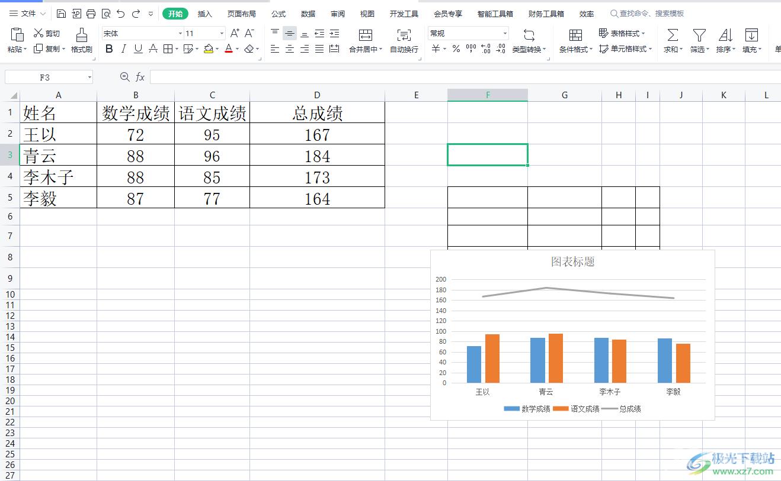Viewport: 781px width, 481px height.
Task: Click the 类型转换 icon
Action: pos(529,35)
